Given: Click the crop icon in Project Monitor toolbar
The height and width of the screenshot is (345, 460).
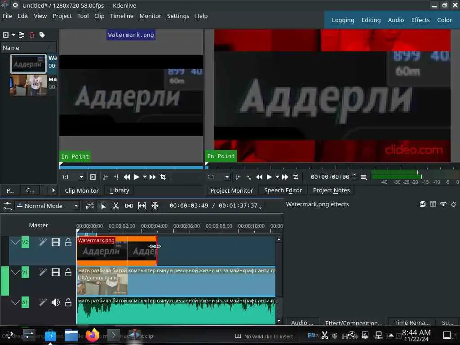Looking at the screenshot, I should point(296,177).
